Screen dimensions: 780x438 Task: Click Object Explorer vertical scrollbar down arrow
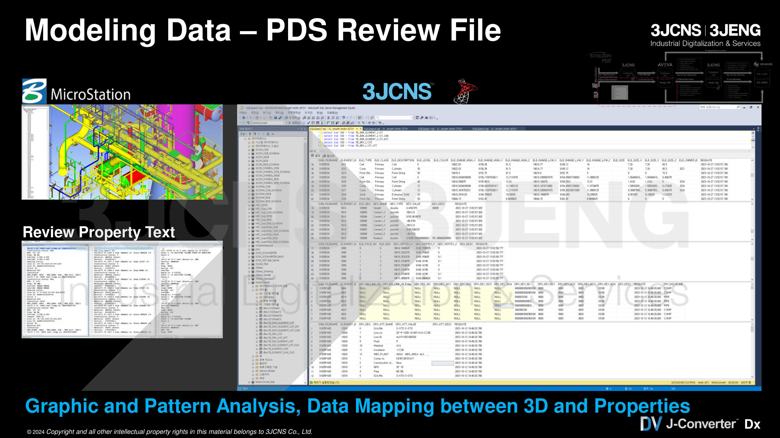pos(305,383)
